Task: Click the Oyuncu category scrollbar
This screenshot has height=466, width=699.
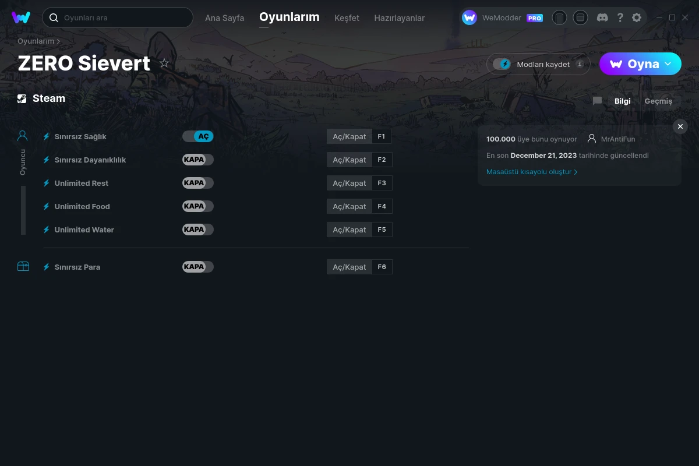Action: (23, 210)
